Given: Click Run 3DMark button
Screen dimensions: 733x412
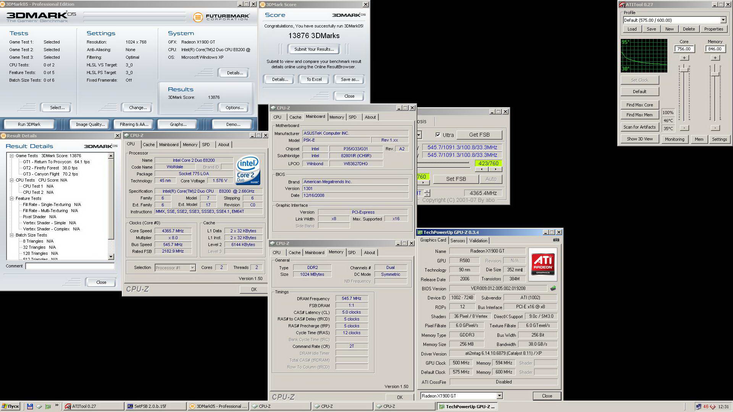Looking at the screenshot, I should click(x=29, y=124).
